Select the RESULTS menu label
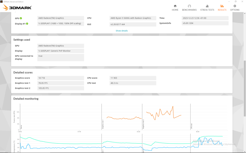Viewport: 246px width, 153px height. (222, 10)
